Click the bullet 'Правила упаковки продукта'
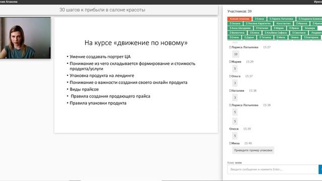Screen dimensions: 322x181 [x=98, y=103]
